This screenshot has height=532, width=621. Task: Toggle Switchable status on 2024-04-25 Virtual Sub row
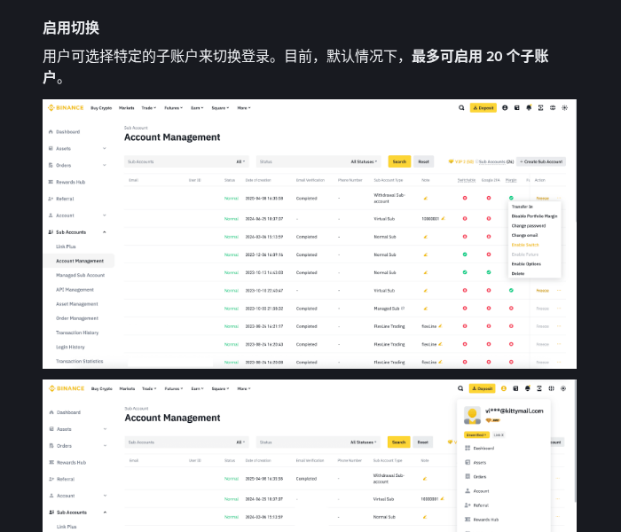click(465, 218)
